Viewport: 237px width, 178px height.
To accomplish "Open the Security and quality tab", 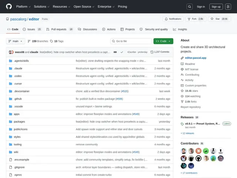I will click(x=154, y=29).
